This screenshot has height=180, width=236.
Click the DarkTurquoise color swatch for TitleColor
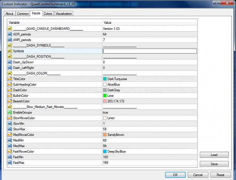tap(105, 79)
